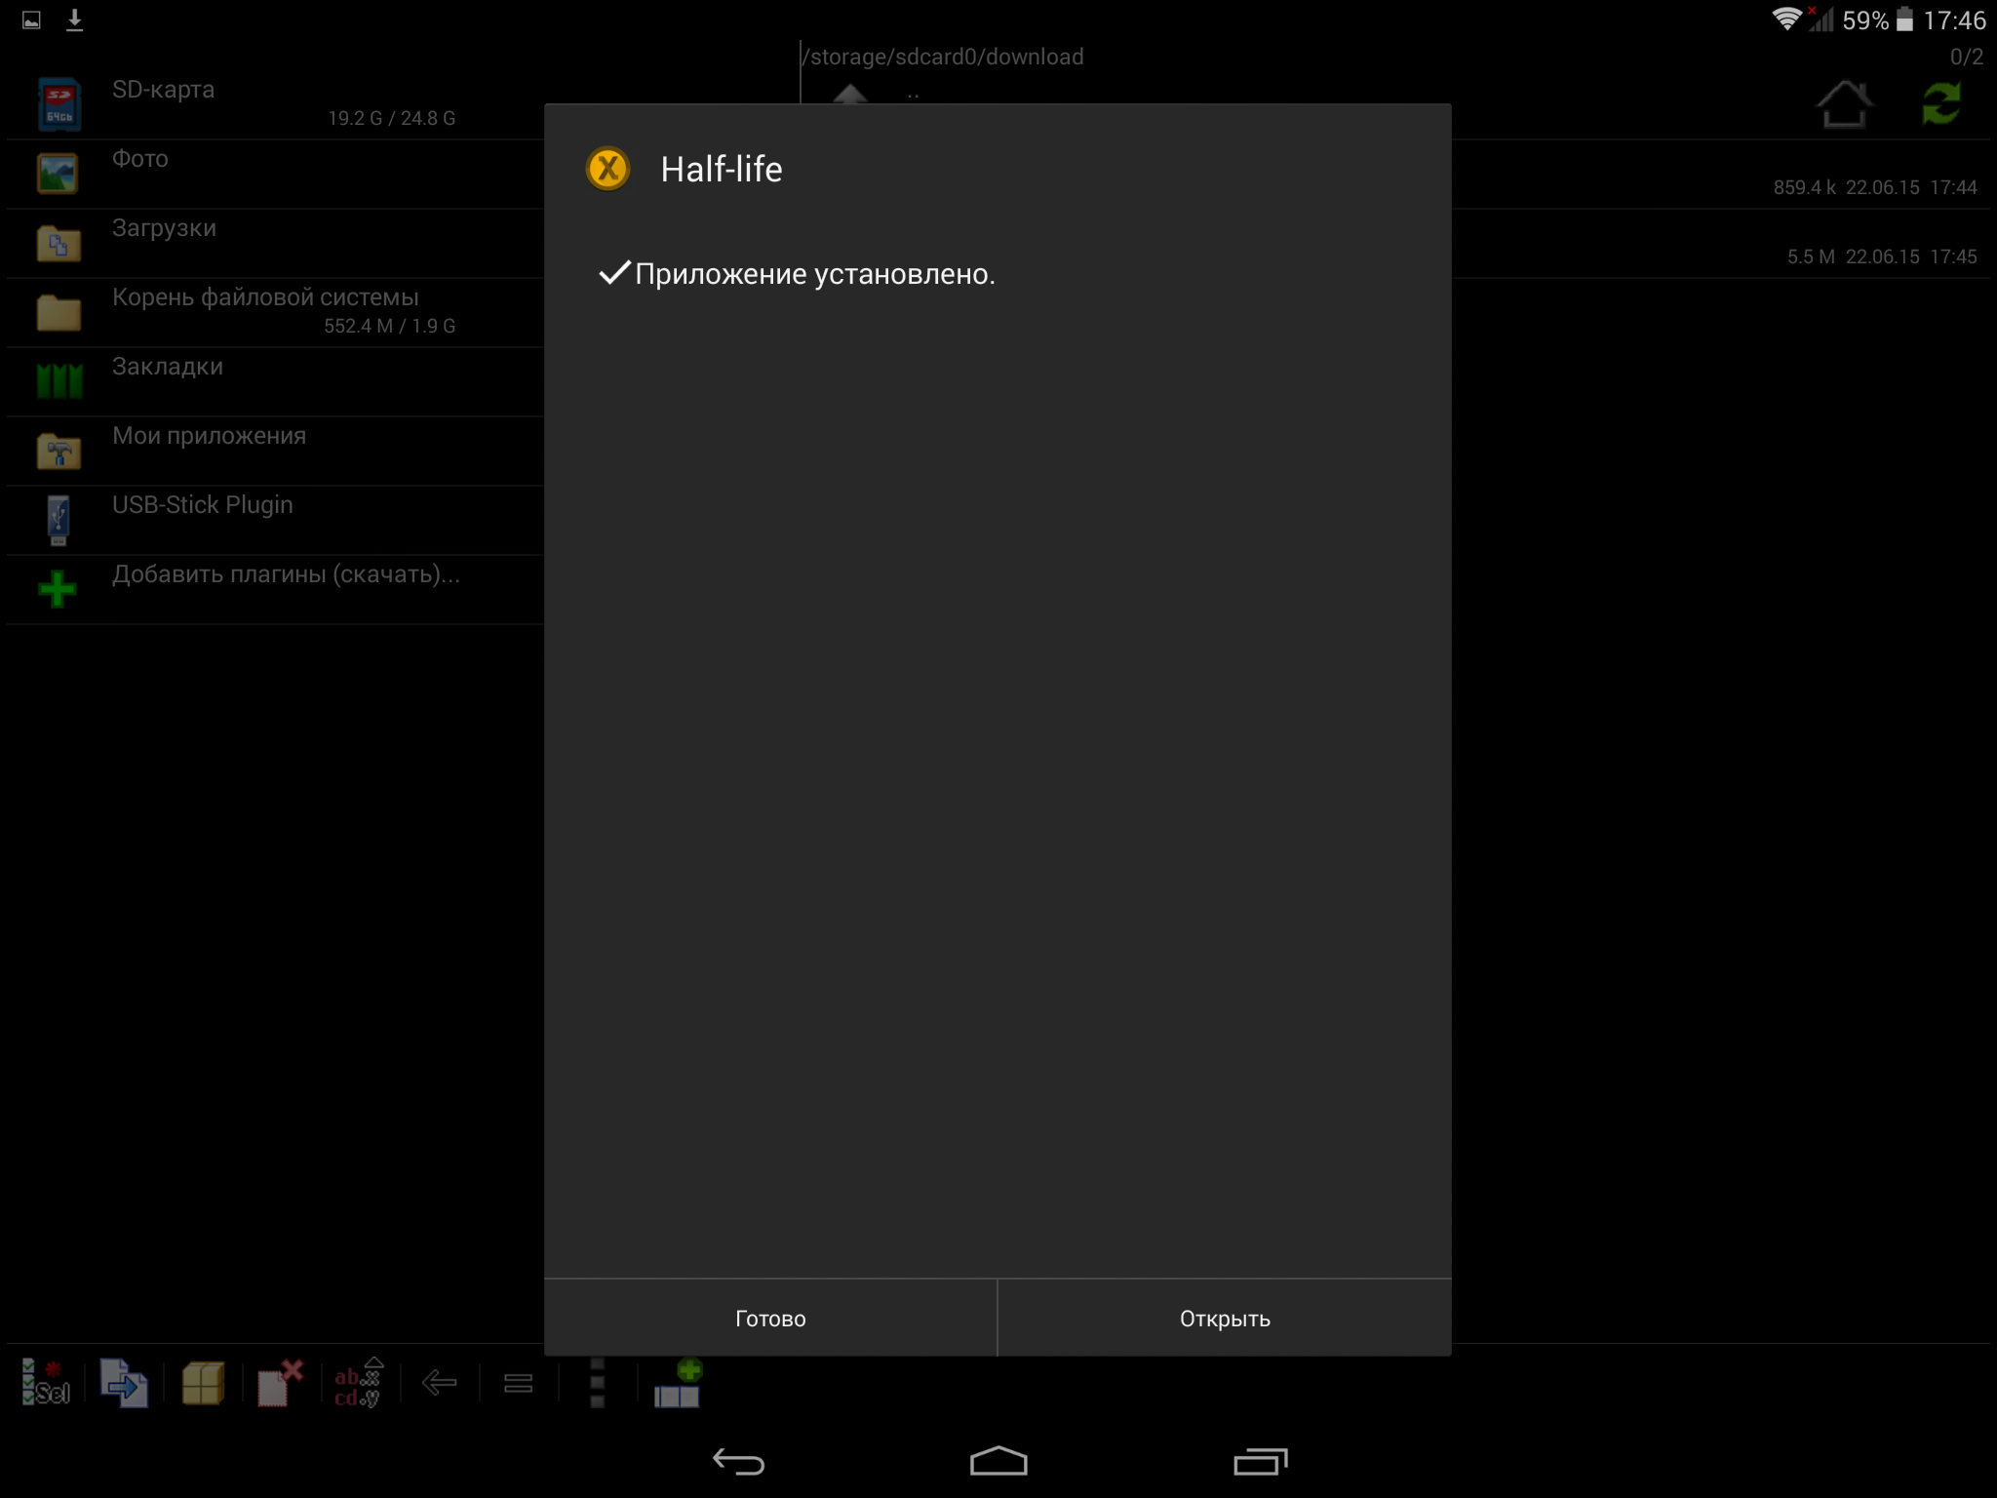Screen dimensions: 1997x1498
Task: Click the green refresh arrows icon
Action: tap(1941, 103)
